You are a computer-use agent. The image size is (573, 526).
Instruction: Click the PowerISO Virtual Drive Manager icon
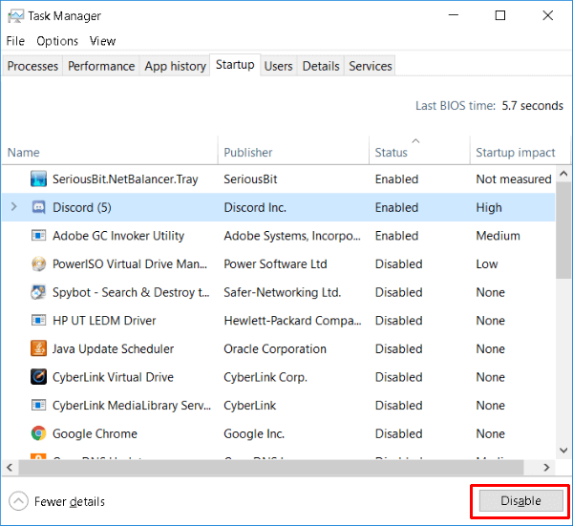[x=38, y=264]
